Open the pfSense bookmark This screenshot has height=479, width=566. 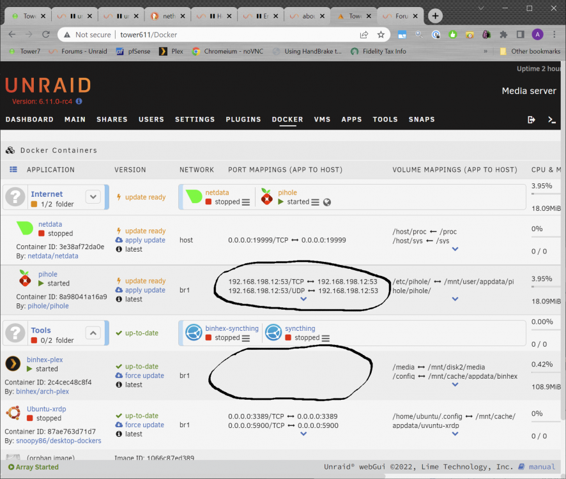[134, 51]
